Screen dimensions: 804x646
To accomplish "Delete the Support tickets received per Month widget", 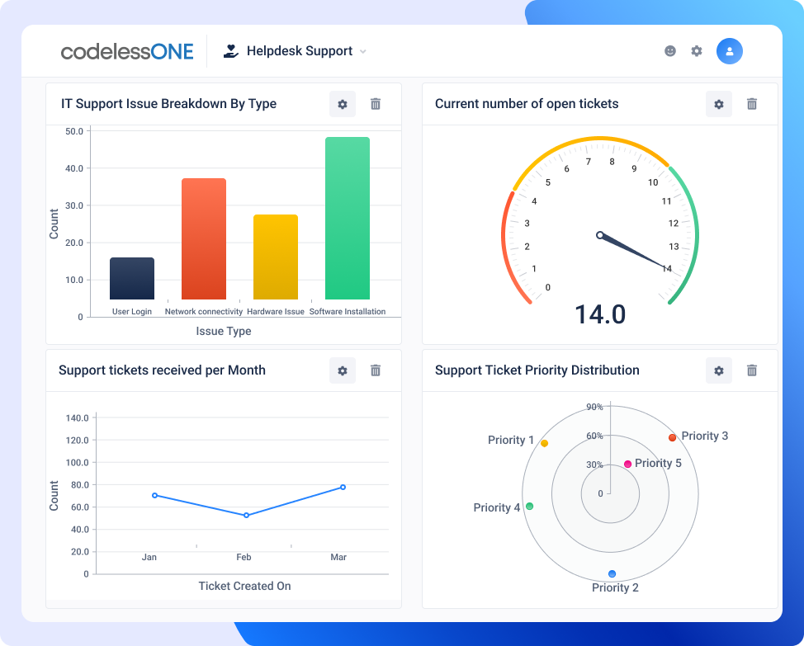I will coord(376,370).
